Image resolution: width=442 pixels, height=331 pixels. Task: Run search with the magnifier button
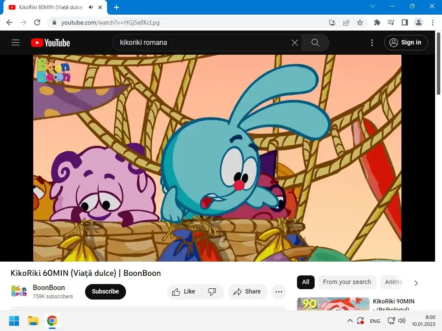[x=315, y=43]
